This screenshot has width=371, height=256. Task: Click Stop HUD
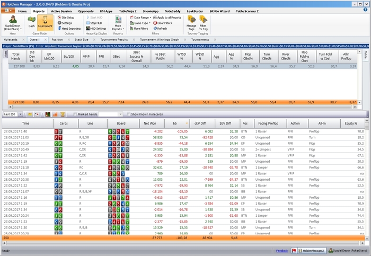click(x=94, y=23)
